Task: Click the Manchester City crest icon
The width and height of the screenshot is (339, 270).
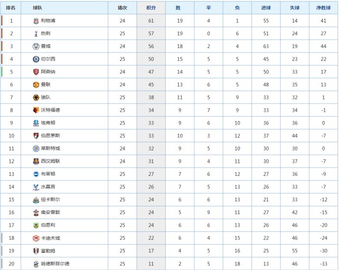Action: 36,46
